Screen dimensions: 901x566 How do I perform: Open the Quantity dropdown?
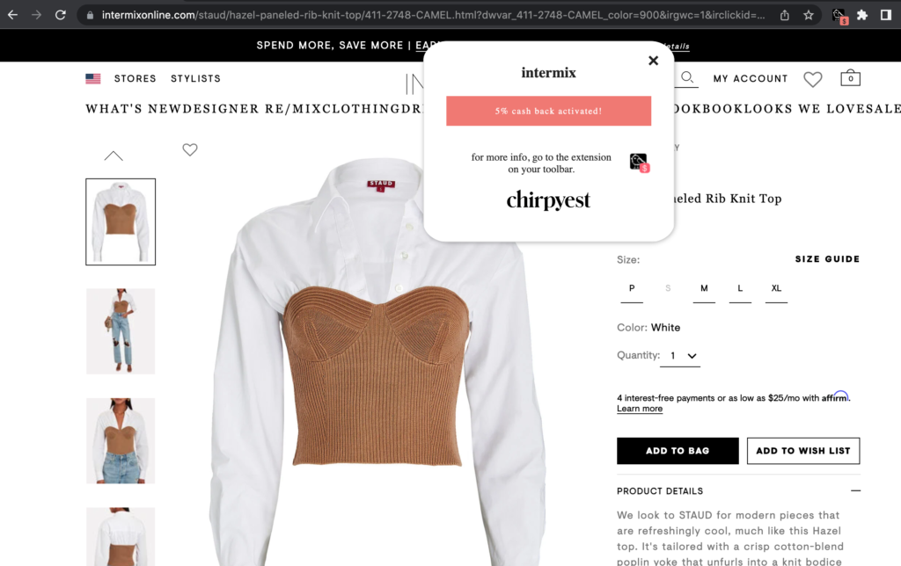click(x=680, y=356)
